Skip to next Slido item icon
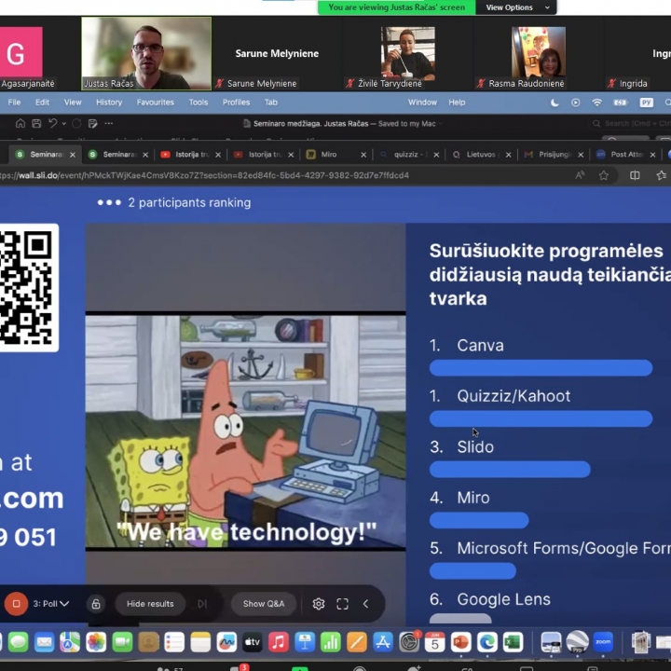671x671 pixels. click(x=202, y=604)
